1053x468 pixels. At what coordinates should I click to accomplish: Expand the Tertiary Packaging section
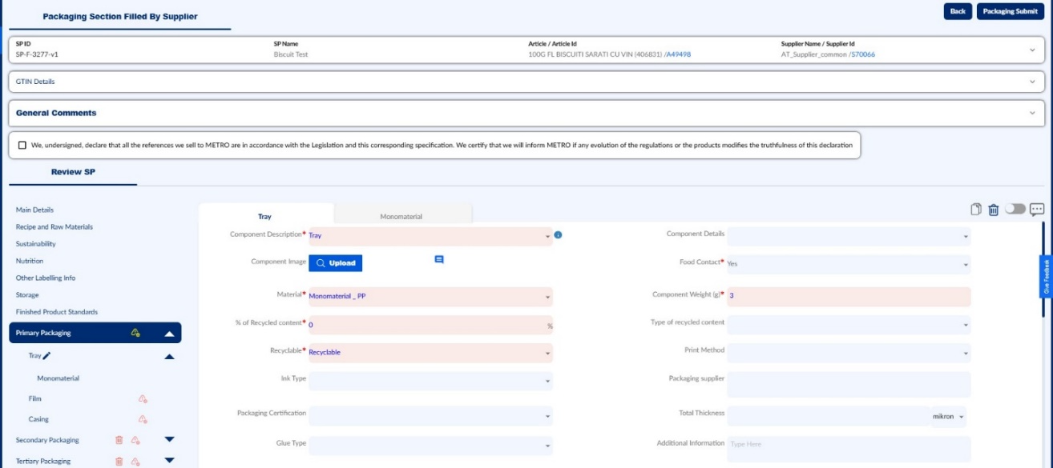tap(169, 461)
